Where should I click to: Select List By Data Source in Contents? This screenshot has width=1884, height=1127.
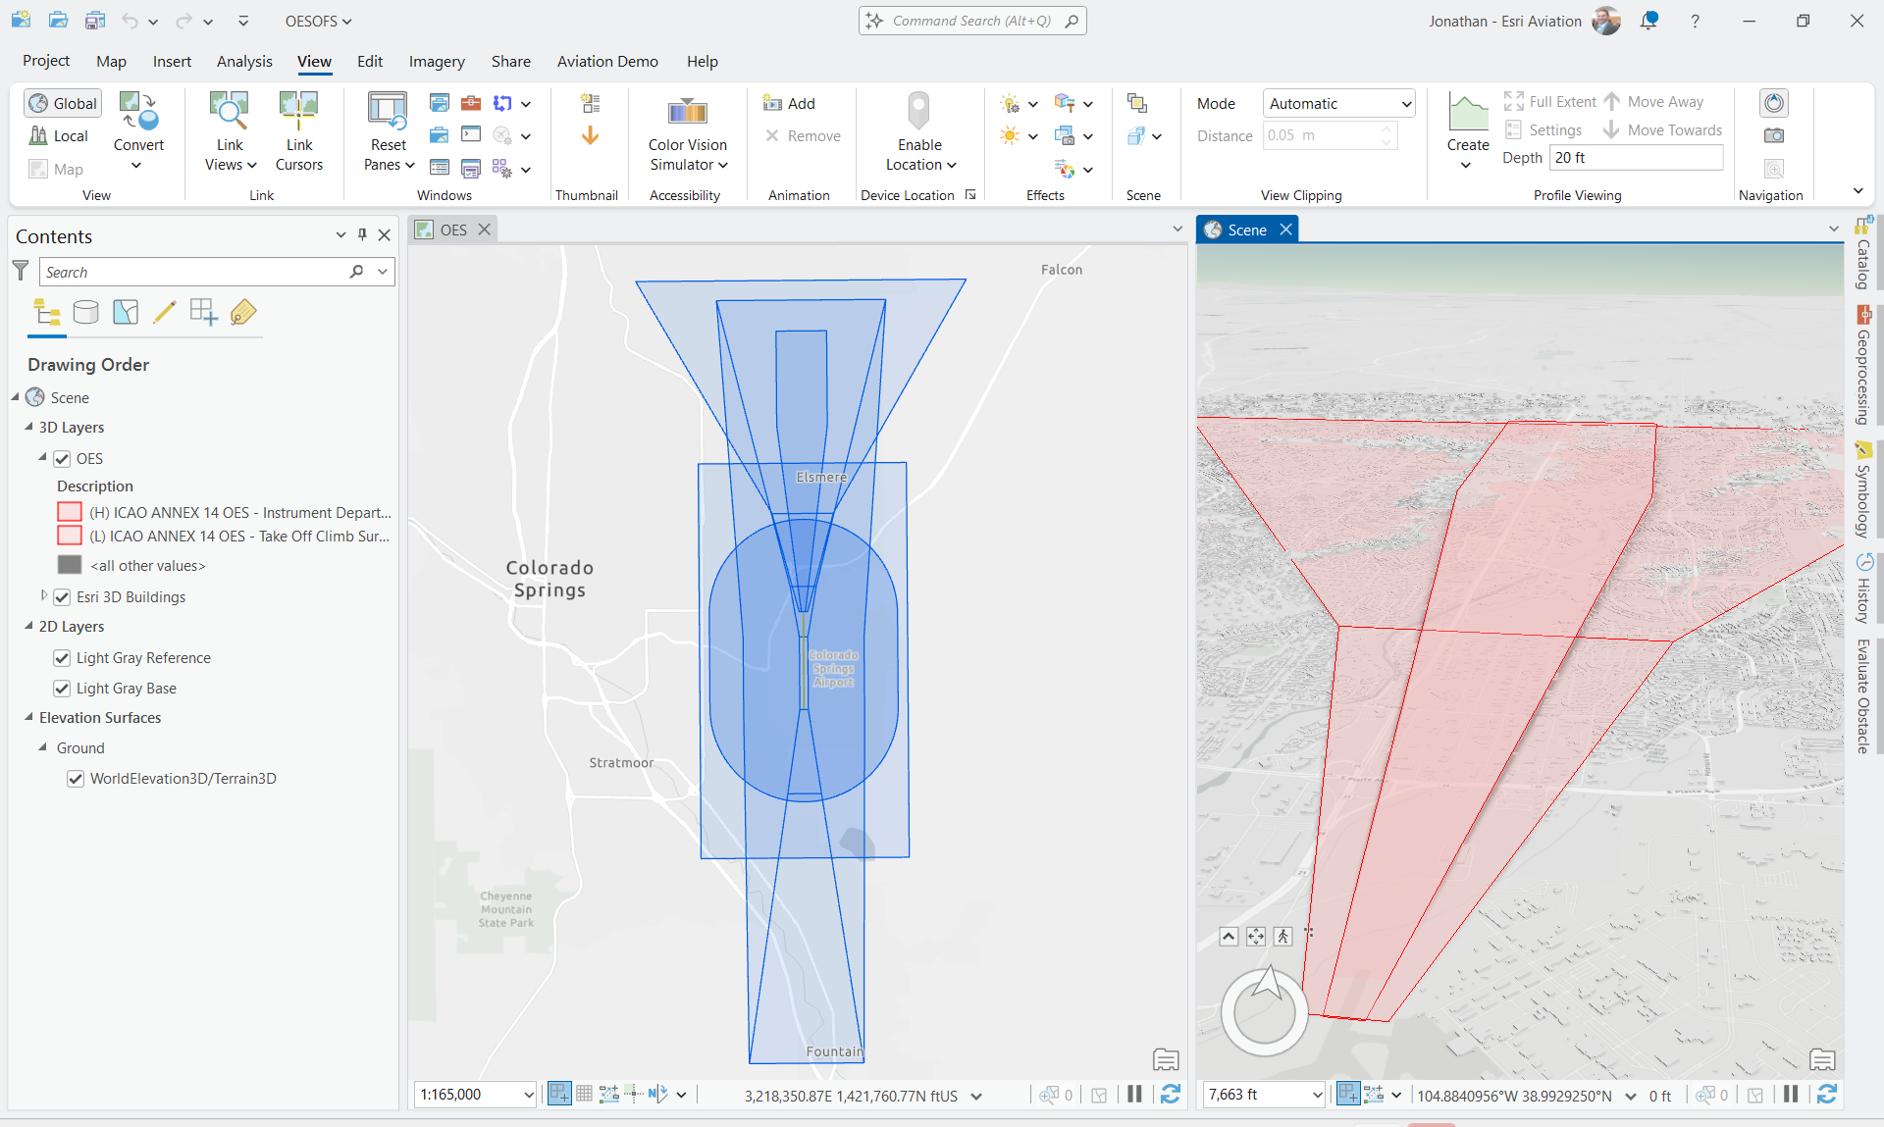pos(86,312)
